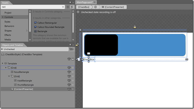The image size is (194, 109).
Task: Switch Assets panel to grid view
Action: pos(68,7)
